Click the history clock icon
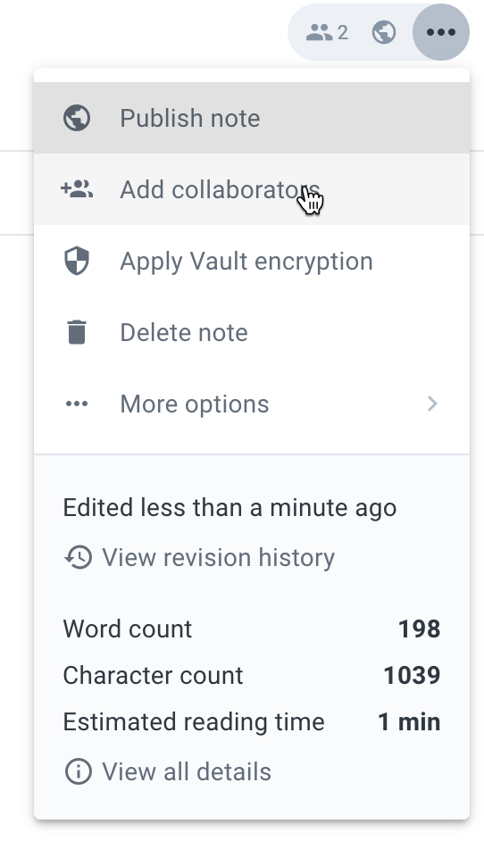This screenshot has width=484, height=841. [x=79, y=557]
